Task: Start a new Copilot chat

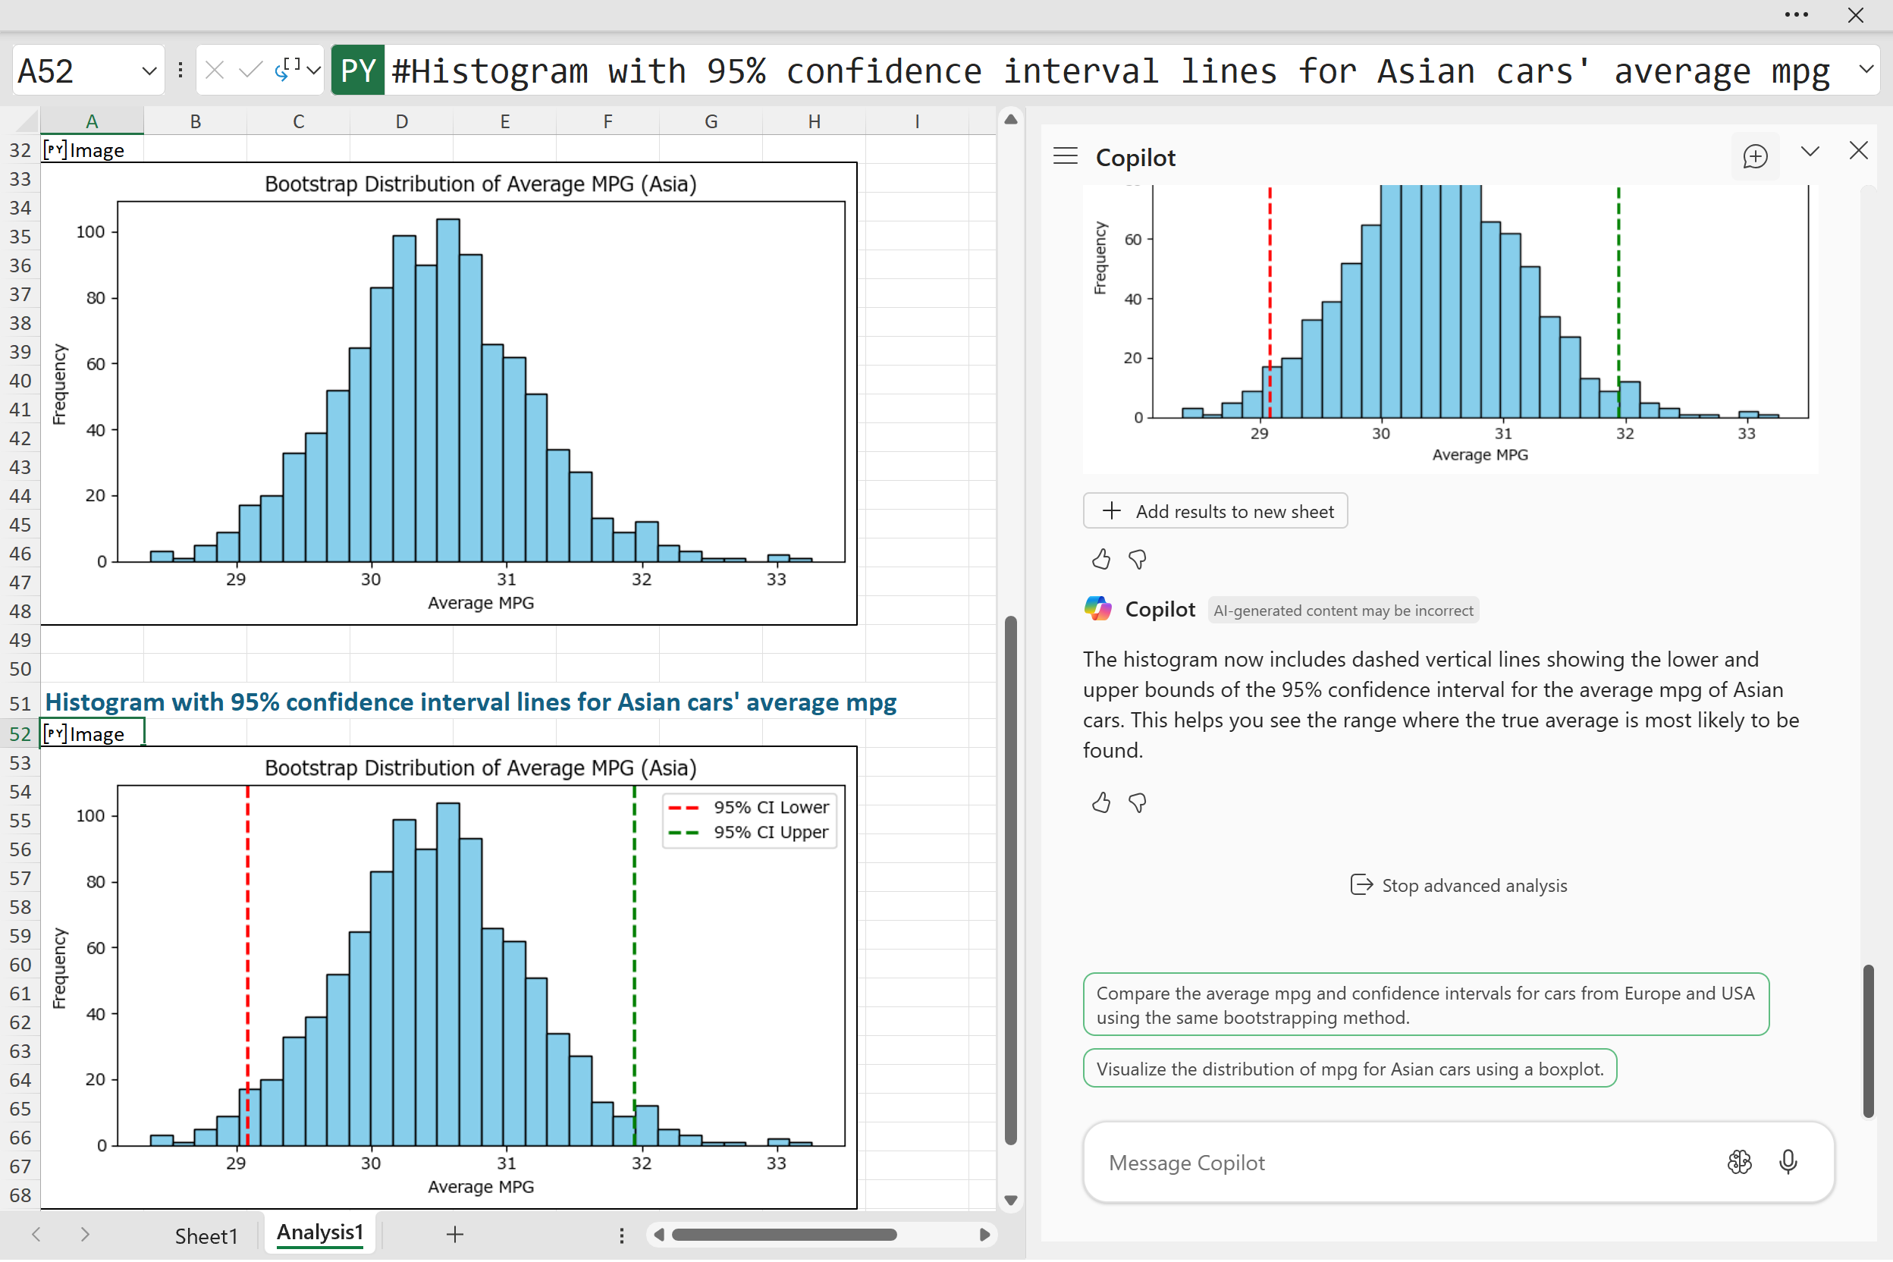Action: point(1754,156)
